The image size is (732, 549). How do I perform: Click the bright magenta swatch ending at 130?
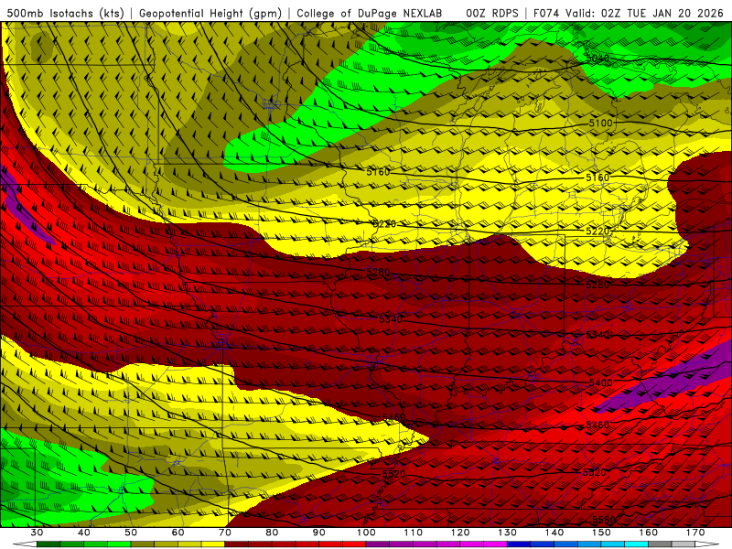[495, 544]
